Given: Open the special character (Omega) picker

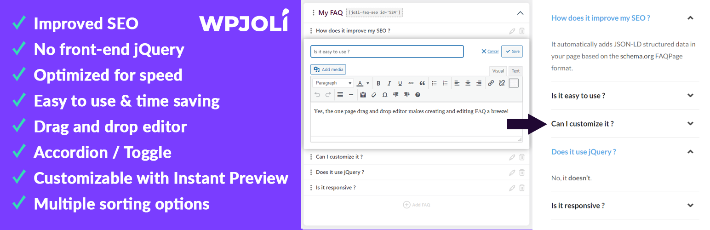Looking at the screenshot, I should [385, 95].
